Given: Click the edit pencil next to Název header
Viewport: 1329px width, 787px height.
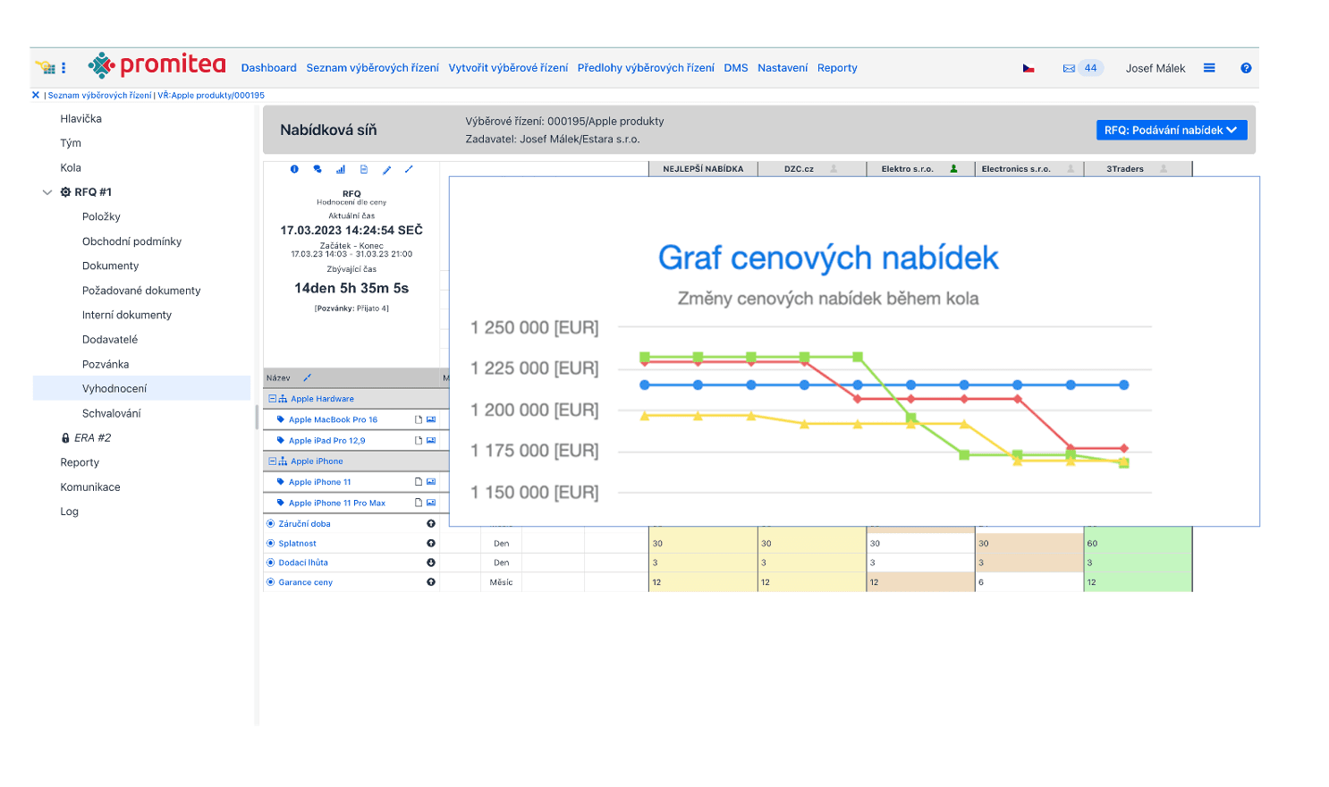Looking at the screenshot, I should [x=307, y=377].
